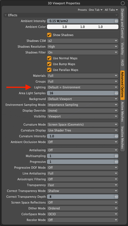Click the Correct Transparency Depth value field
The image size is (128, 226).
point(81,197)
